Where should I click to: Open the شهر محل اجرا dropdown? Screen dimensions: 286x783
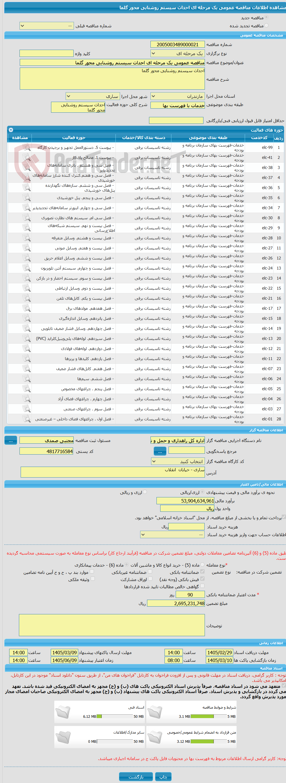(93, 96)
